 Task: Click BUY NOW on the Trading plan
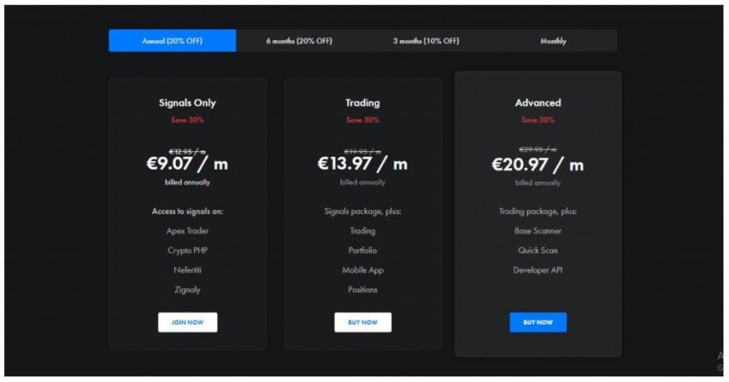coord(363,322)
